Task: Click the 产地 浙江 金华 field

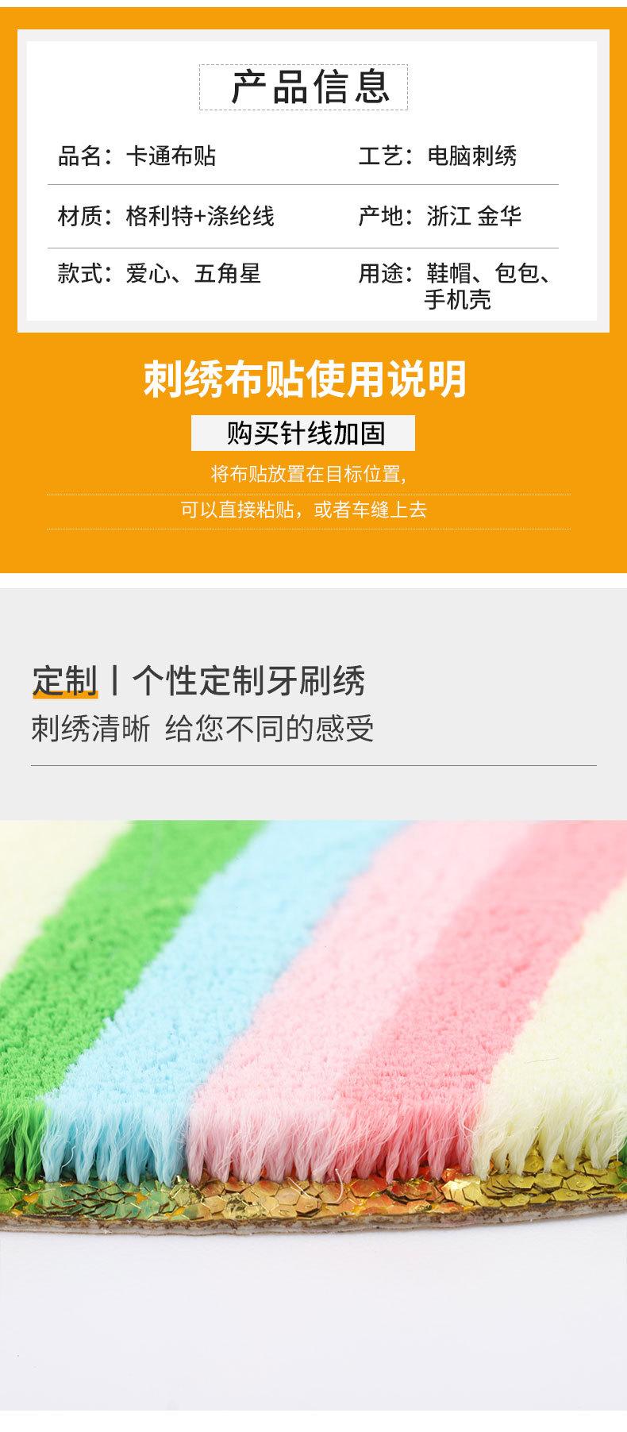Action: coord(440,216)
